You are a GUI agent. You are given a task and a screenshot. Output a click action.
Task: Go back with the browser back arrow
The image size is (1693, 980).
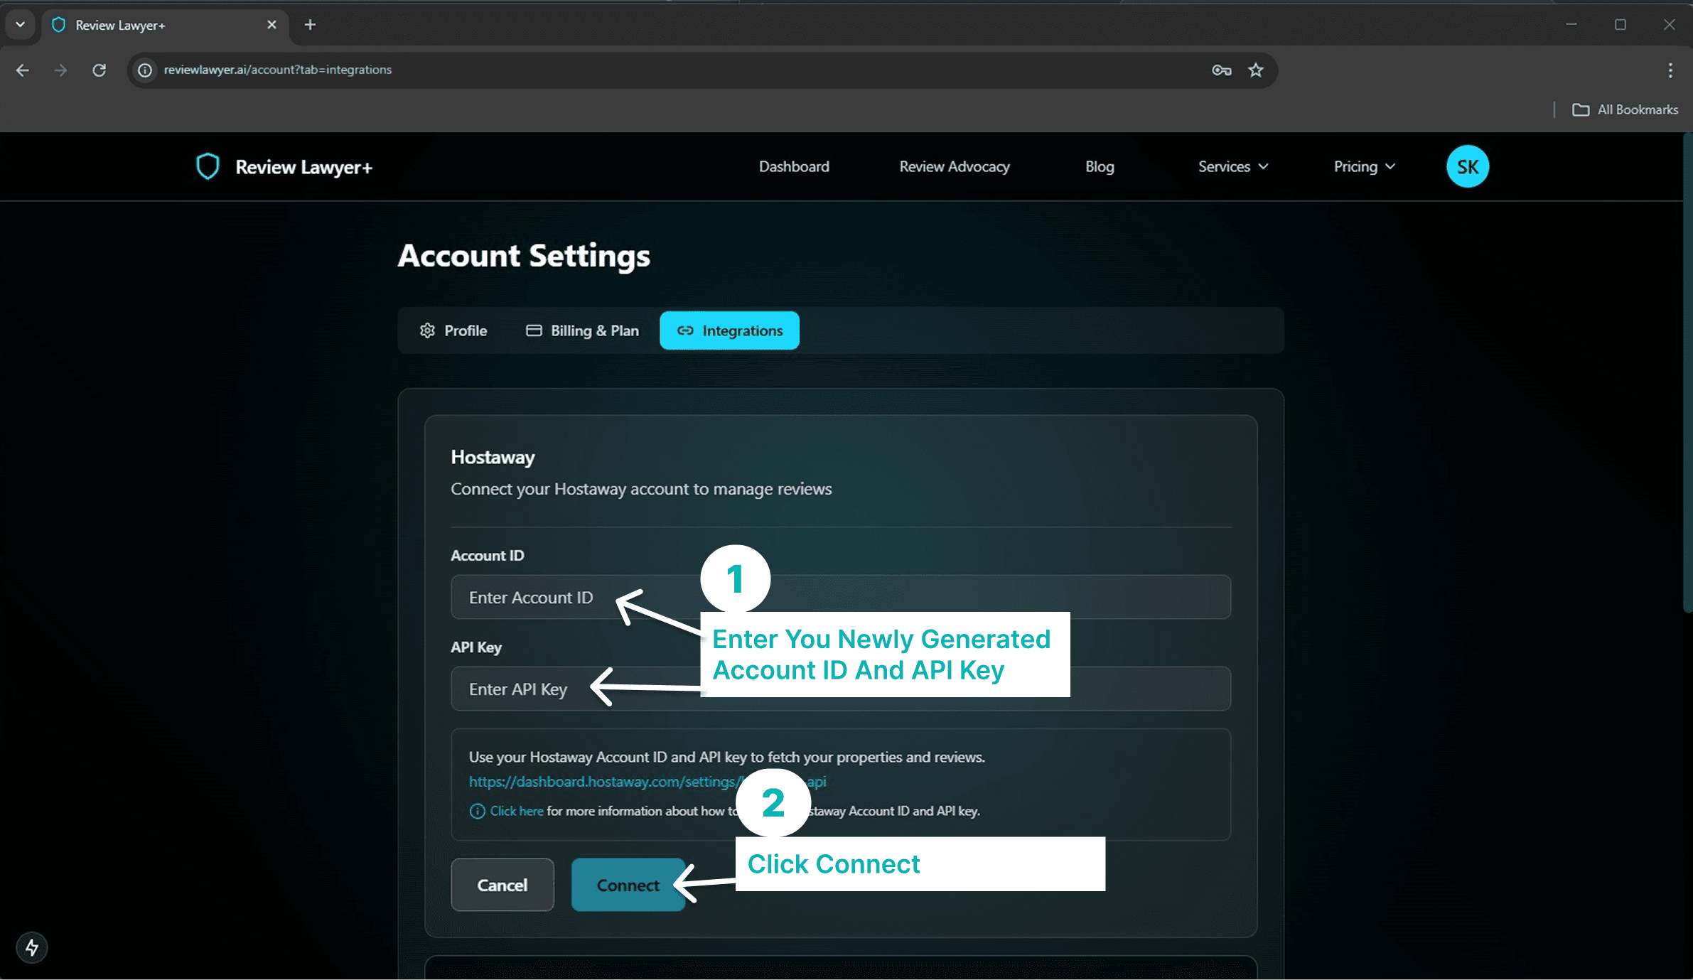pyautogui.click(x=22, y=70)
